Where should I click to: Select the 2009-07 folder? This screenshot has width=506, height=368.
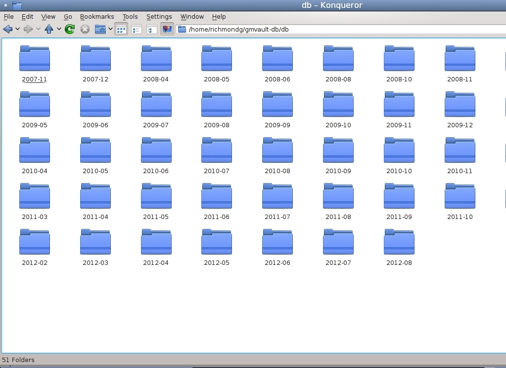tap(156, 104)
